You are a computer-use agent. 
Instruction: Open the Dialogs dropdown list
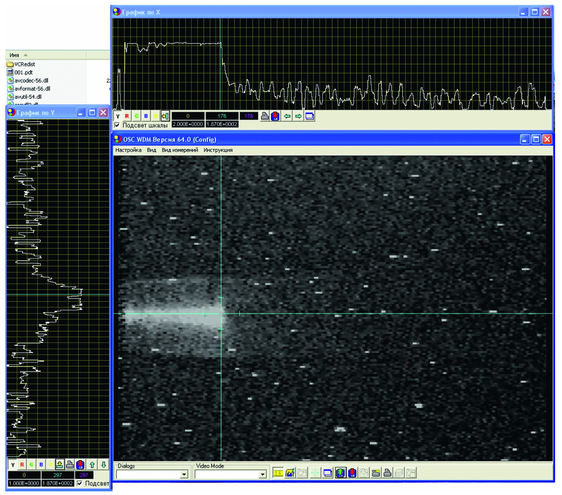click(184, 474)
